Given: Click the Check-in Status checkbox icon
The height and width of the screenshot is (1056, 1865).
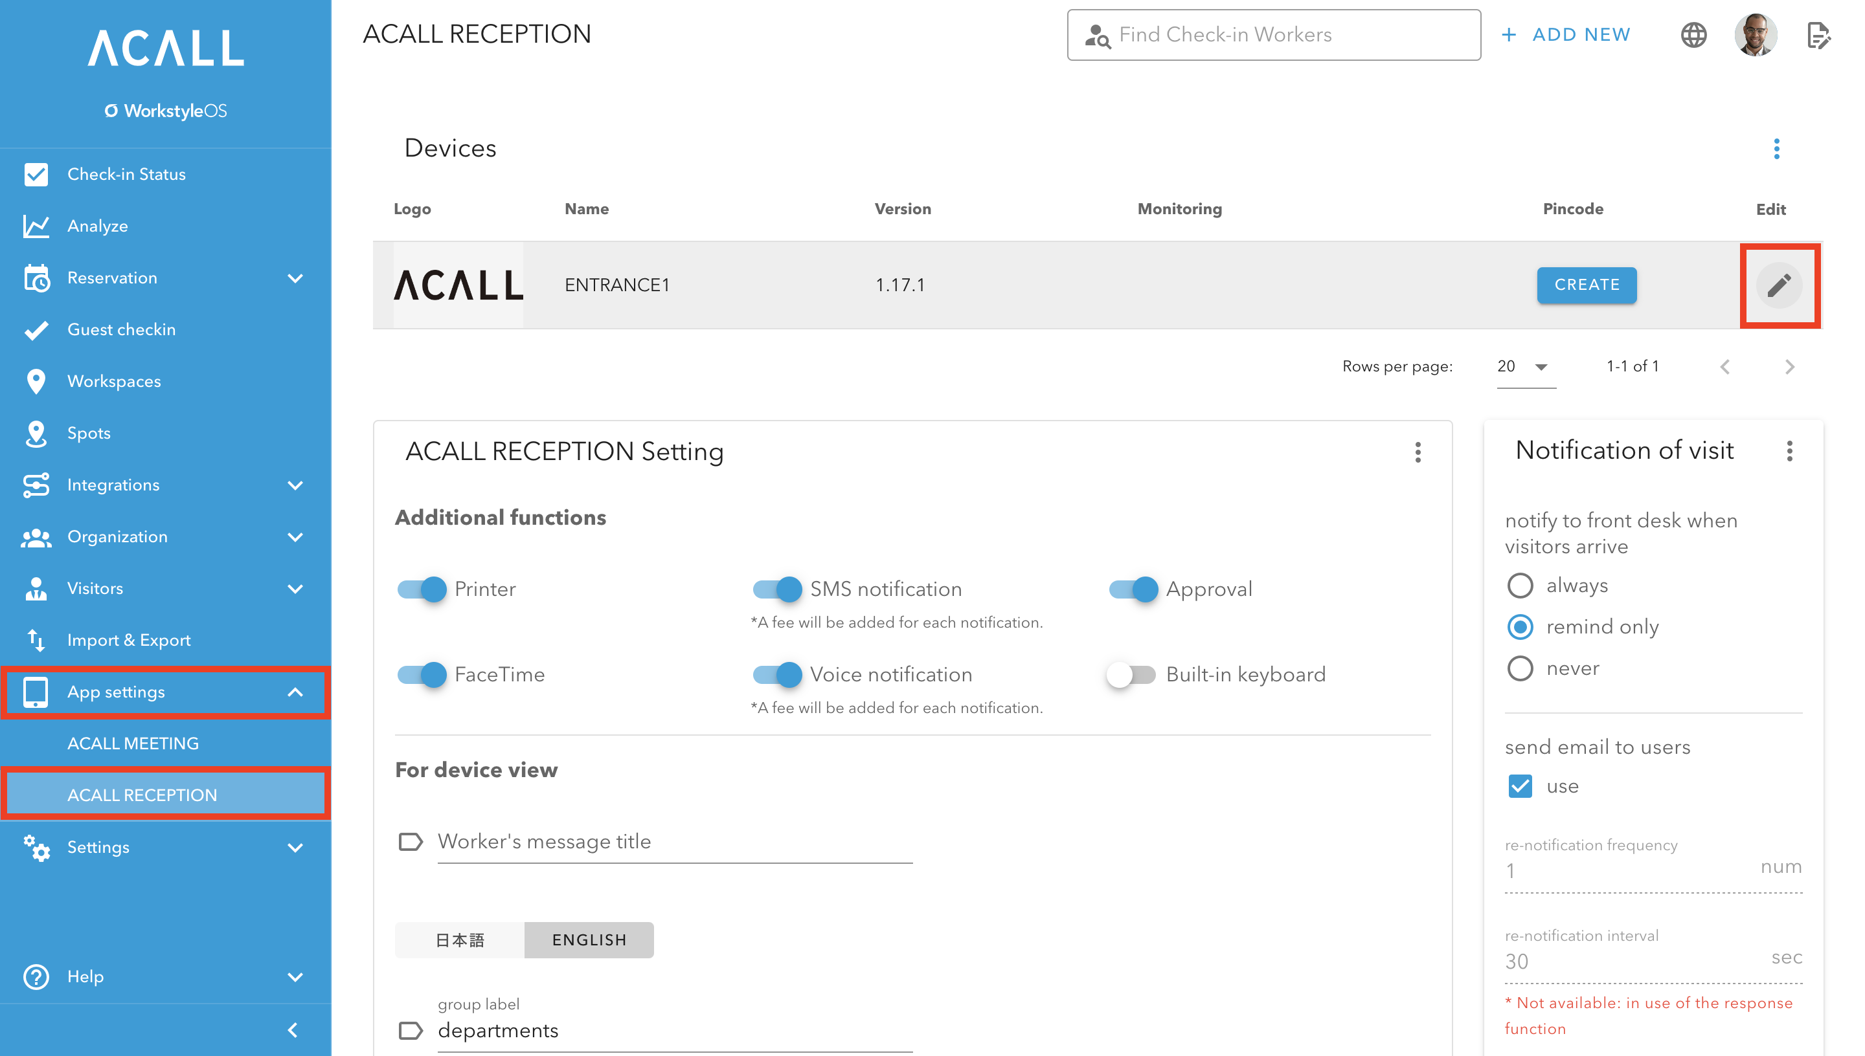Looking at the screenshot, I should click(36, 174).
